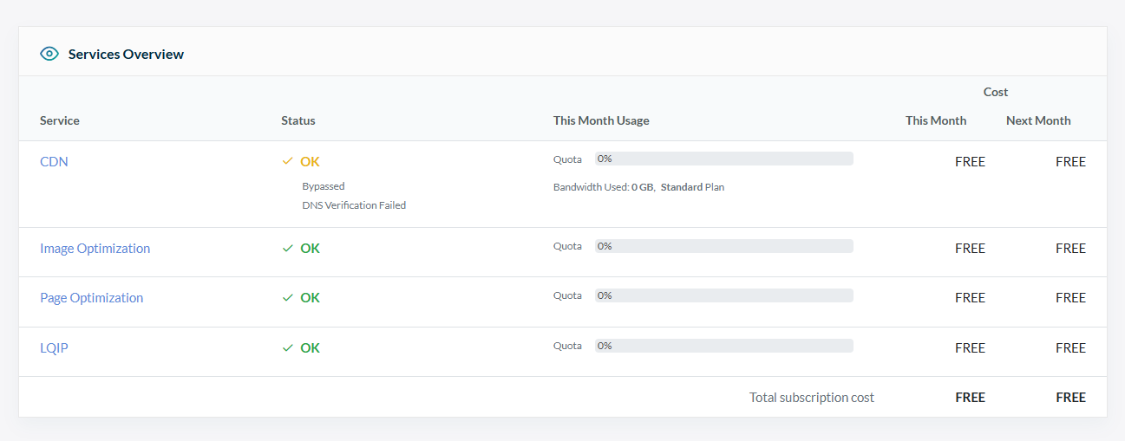Click the CDN quota progress bar

tap(723, 159)
